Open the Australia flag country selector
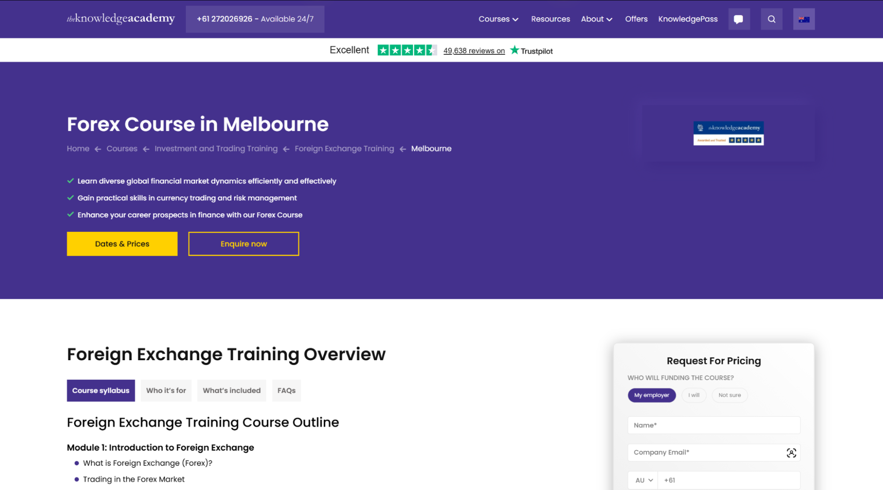The height and width of the screenshot is (490, 883). [803, 19]
